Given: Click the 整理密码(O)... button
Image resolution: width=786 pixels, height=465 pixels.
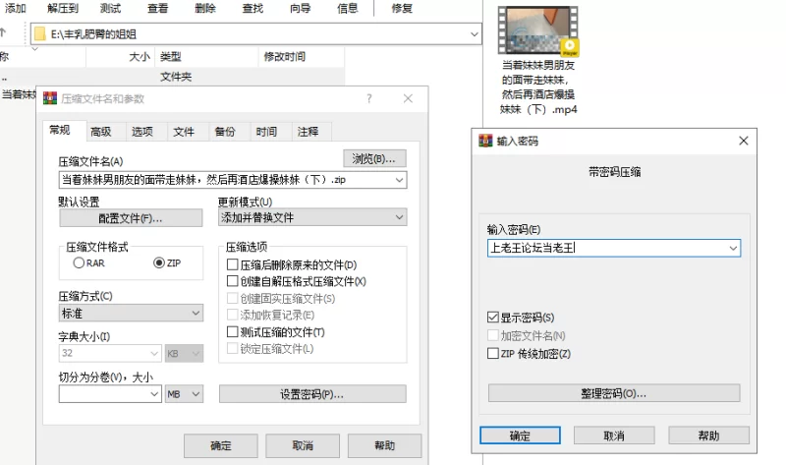Looking at the screenshot, I should tap(614, 393).
